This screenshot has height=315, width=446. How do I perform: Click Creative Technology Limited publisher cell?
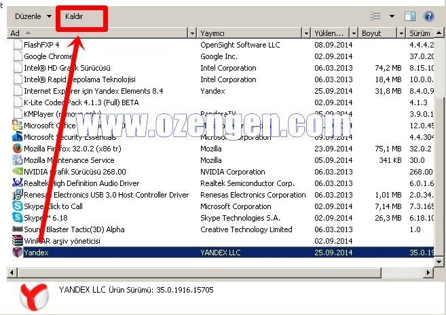246,229
